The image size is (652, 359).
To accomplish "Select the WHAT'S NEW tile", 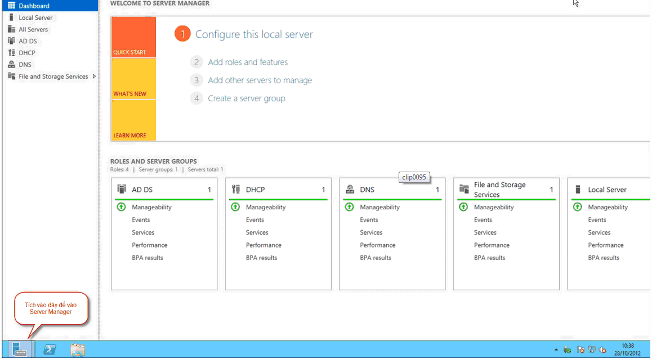I will (x=133, y=79).
